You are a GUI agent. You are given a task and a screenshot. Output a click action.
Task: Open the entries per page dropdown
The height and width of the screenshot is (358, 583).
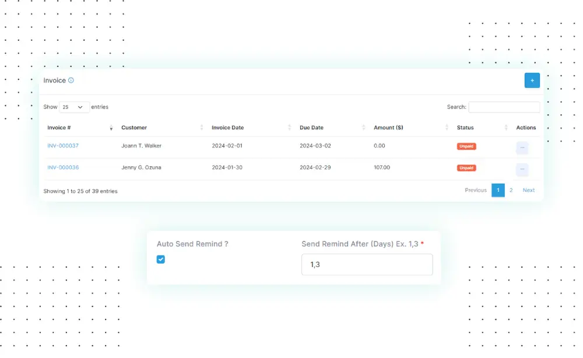[73, 107]
